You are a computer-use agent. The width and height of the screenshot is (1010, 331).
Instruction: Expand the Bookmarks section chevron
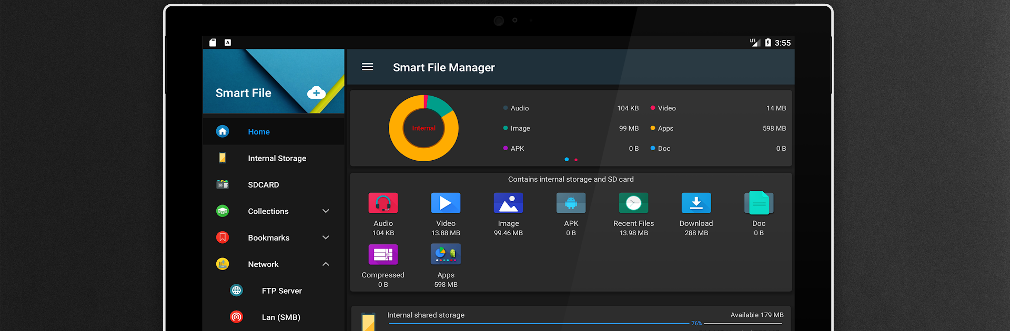[326, 237]
